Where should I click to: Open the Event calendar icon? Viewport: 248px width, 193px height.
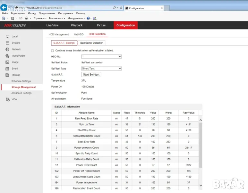(x=7, y=69)
